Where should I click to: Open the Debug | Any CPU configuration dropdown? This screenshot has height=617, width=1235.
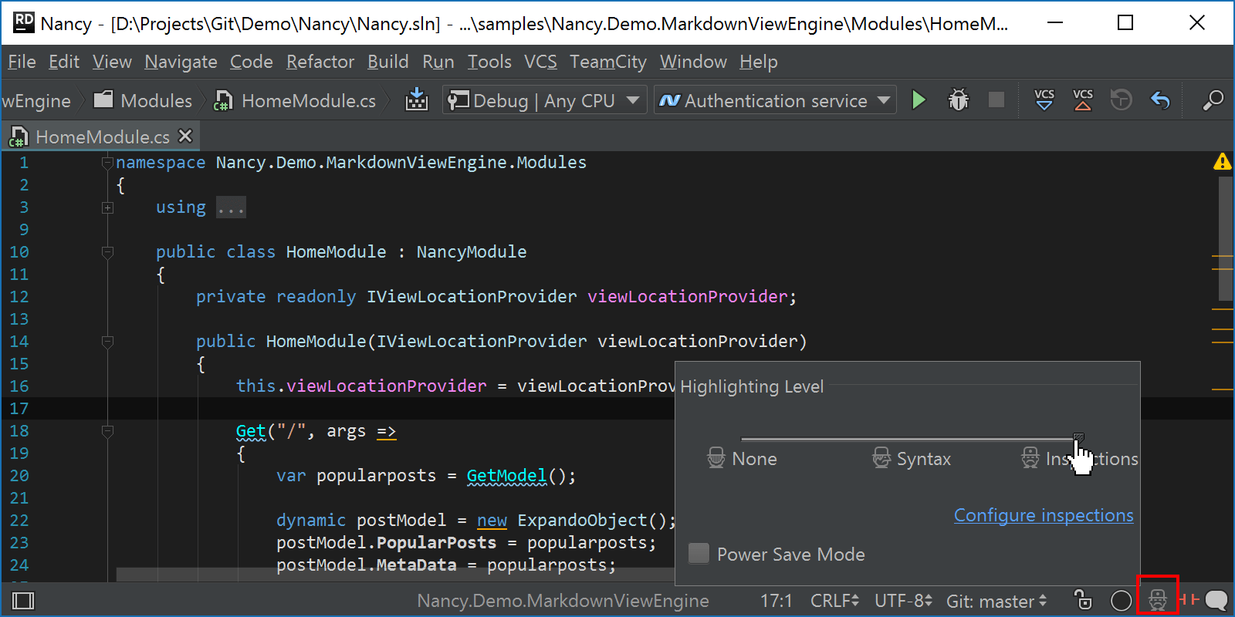tap(544, 100)
